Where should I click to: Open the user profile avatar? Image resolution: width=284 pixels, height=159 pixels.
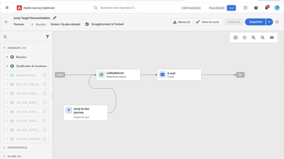coord(277,8)
